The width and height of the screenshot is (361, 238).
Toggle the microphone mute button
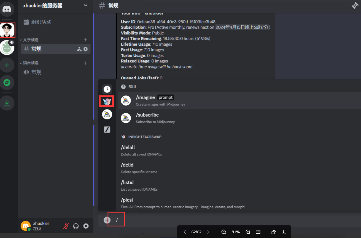coord(66,226)
